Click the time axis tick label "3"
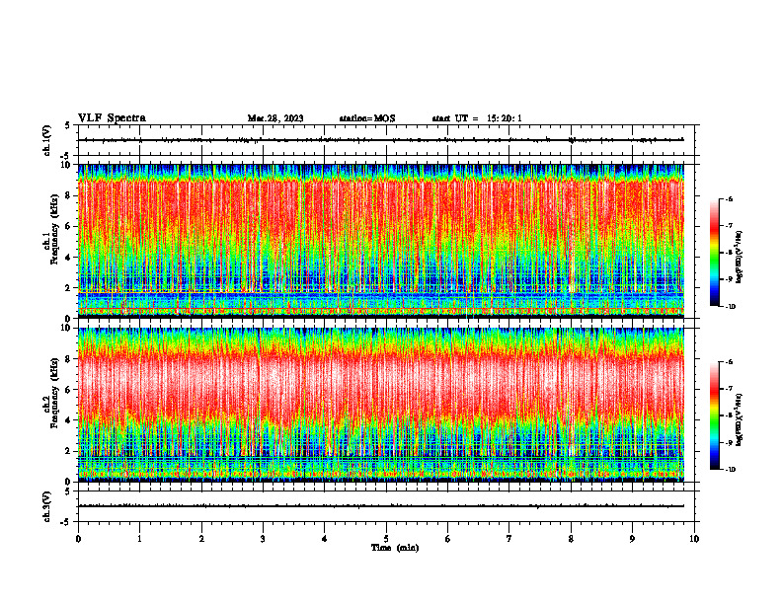This screenshot has width=782, height=604. click(263, 539)
